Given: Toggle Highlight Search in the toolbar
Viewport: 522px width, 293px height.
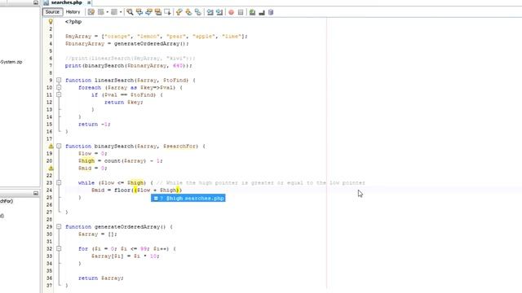Looking at the screenshot, I should click(x=157, y=12).
